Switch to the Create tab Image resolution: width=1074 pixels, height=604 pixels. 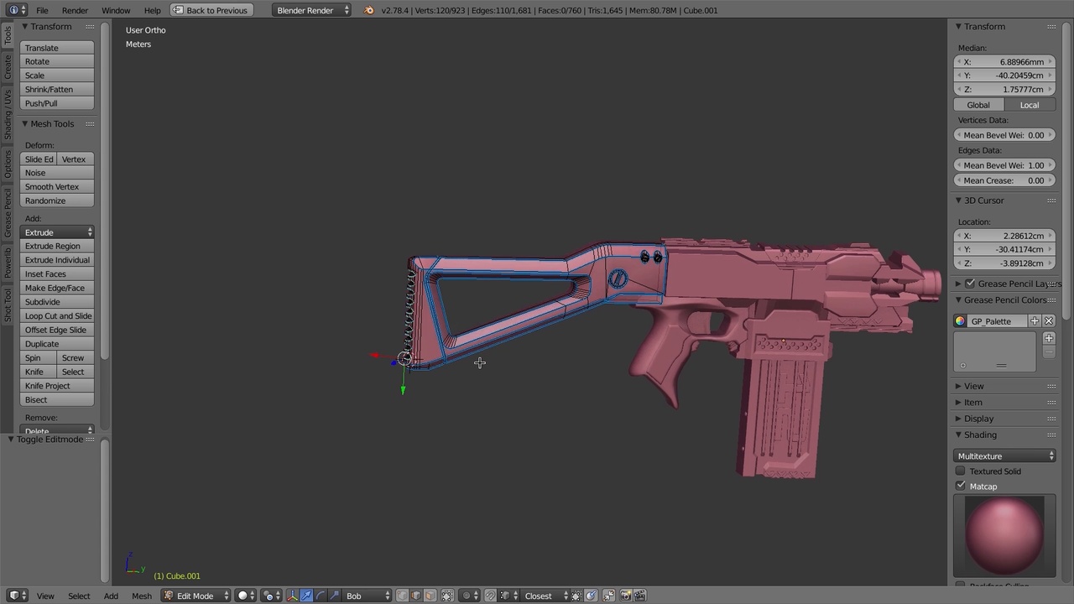click(8, 67)
